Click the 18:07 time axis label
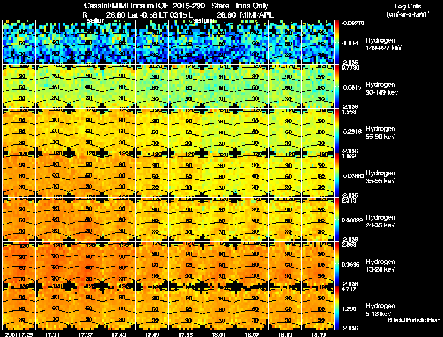The height and width of the screenshot is (337, 443). coord(252,334)
